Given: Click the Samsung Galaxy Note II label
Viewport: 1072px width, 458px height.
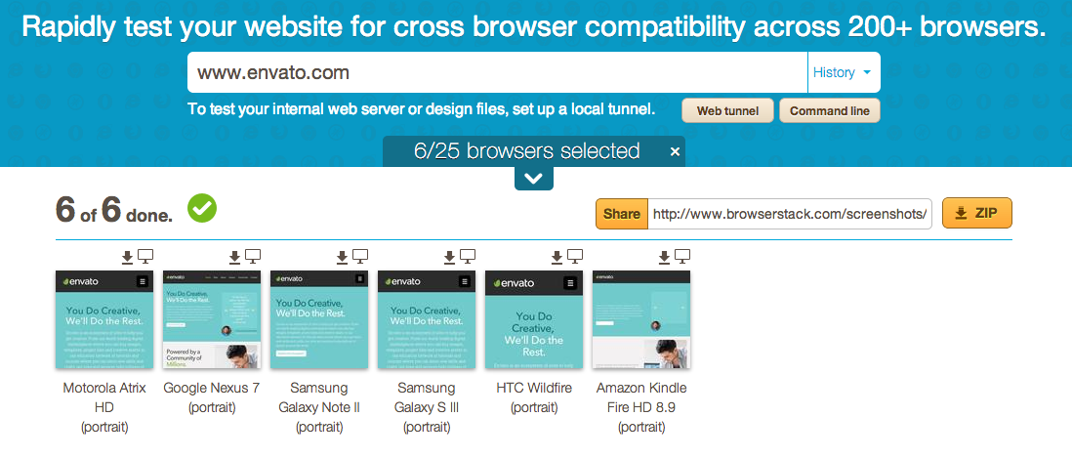Looking at the screenshot, I should click(x=319, y=407).
